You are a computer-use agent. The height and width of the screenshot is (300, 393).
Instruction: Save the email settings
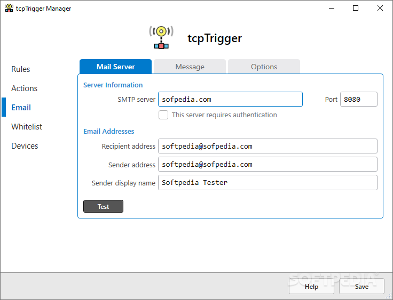[361, 286]
